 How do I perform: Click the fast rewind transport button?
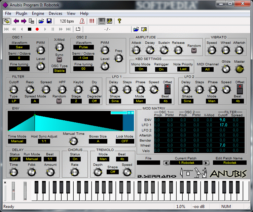14,29
